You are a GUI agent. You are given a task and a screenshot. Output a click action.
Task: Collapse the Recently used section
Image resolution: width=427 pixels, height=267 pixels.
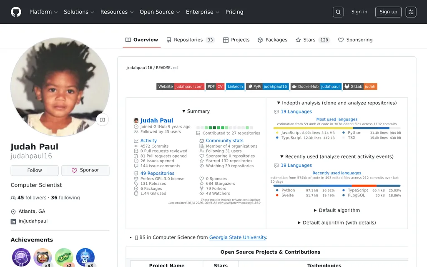click(337, 157)
